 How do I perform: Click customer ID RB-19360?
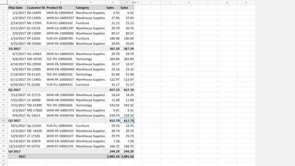pyautogui.click(x=34, y=44)
